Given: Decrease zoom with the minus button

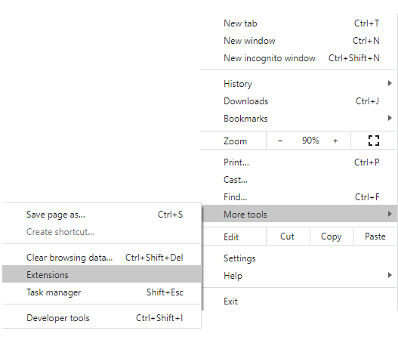Looking at the screenshot, I should [x=280, y=141].
